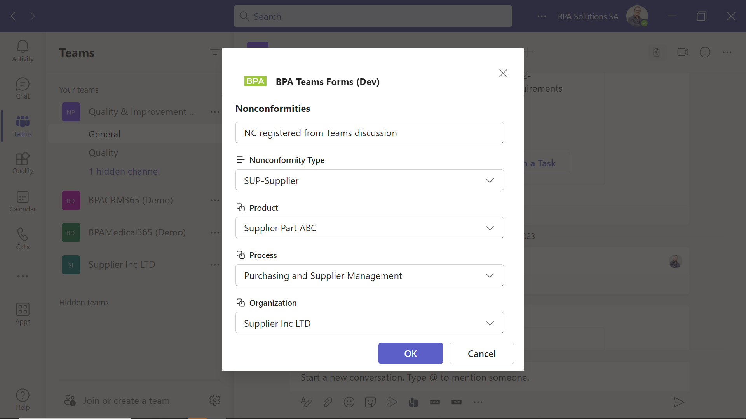This screenshot has width=746, height=419.
Task: Go back with the back arrow
Action: click(x=13, y=16)
